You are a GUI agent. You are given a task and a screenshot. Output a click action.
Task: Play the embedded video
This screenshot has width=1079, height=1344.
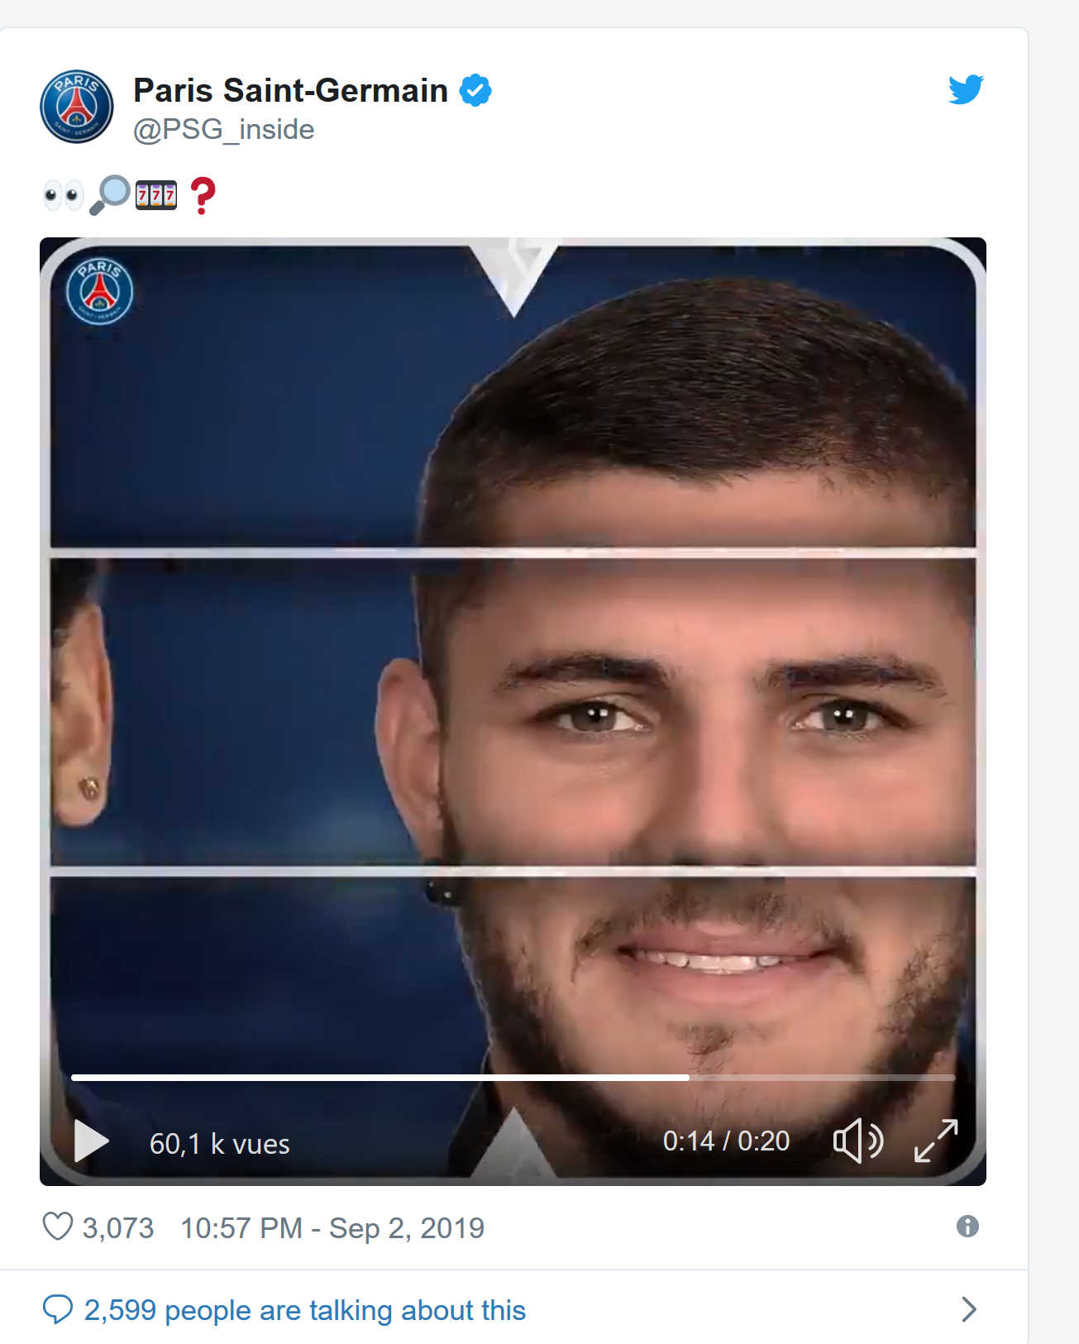tap(91, 1141)
